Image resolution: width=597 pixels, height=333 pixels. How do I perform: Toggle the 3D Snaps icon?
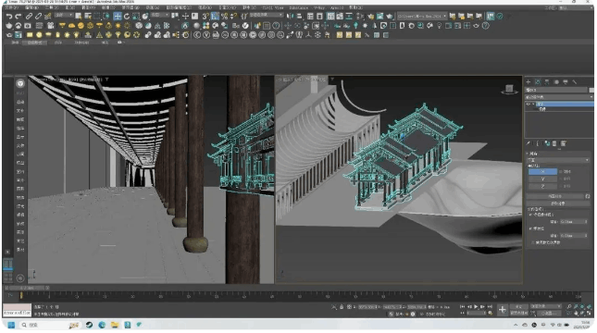(x=205, y=16)
